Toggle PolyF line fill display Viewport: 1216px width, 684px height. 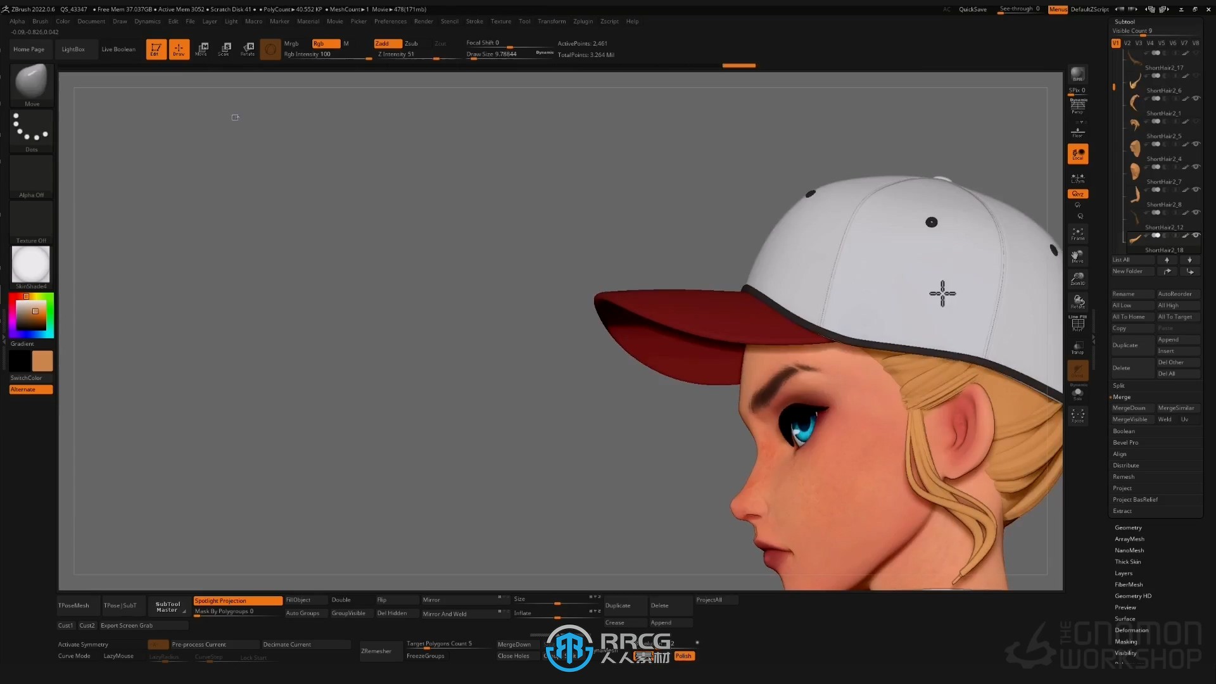[1077, 324]
